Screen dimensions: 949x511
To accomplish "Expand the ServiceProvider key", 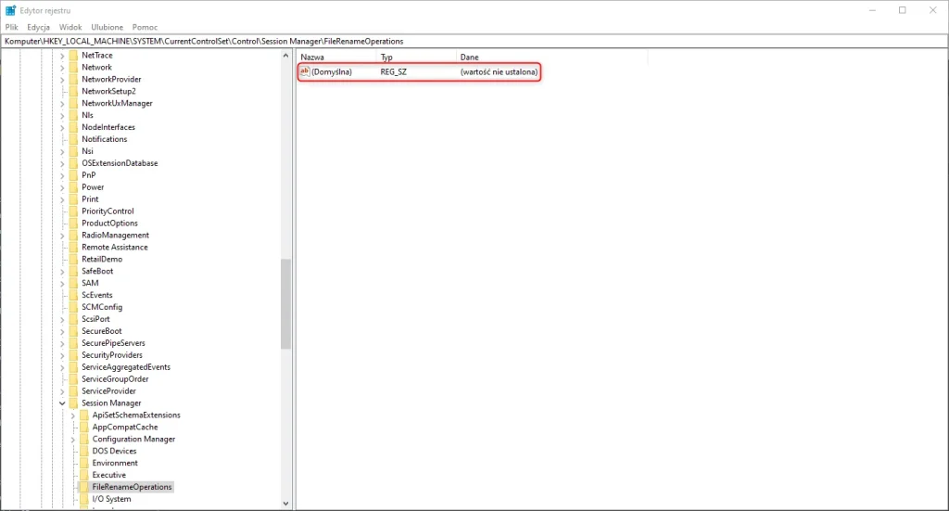I will tap(62, 391).
